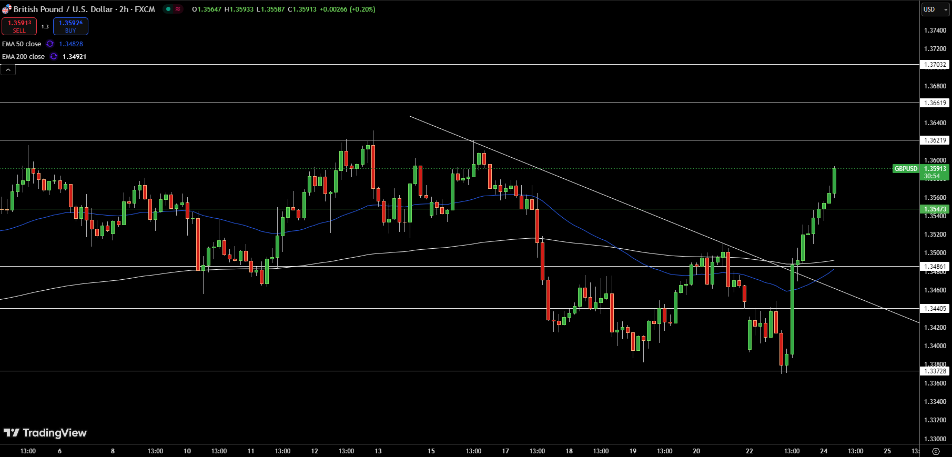The image size is (952, 457).
Task: Click date 24 on the time axis
Action: [x=824, y=451]
